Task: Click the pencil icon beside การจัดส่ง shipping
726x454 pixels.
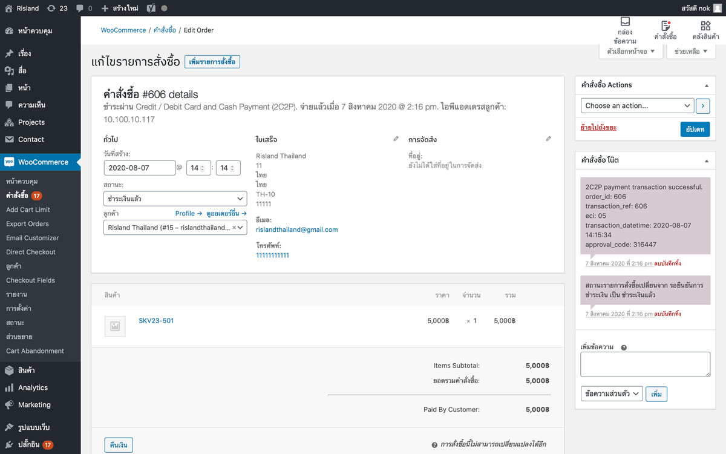Action: coord(548,139)
